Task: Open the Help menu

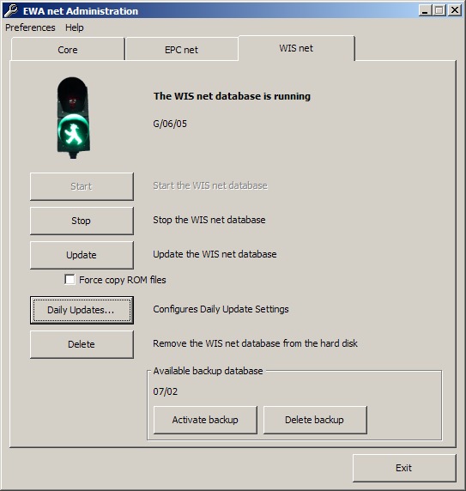Action: [75, 27]
